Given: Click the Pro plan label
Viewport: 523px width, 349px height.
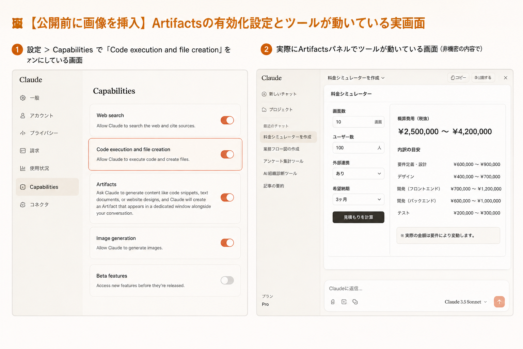Looking at the screenshot, I should (x=265, y=304).
